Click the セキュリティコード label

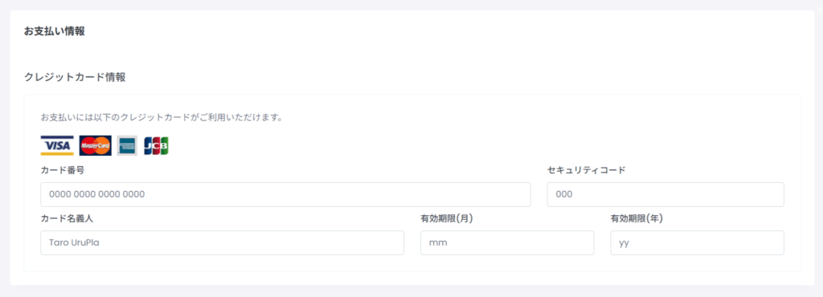point(586,170)
